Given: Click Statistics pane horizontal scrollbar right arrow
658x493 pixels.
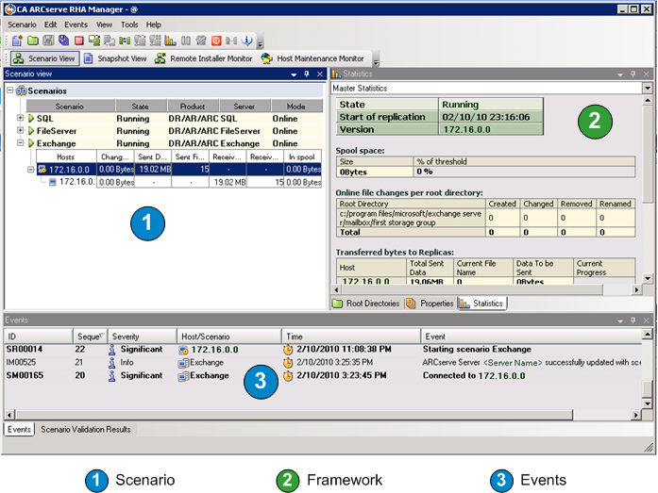Looking at the screenshot, I should [x=637, y=289].
